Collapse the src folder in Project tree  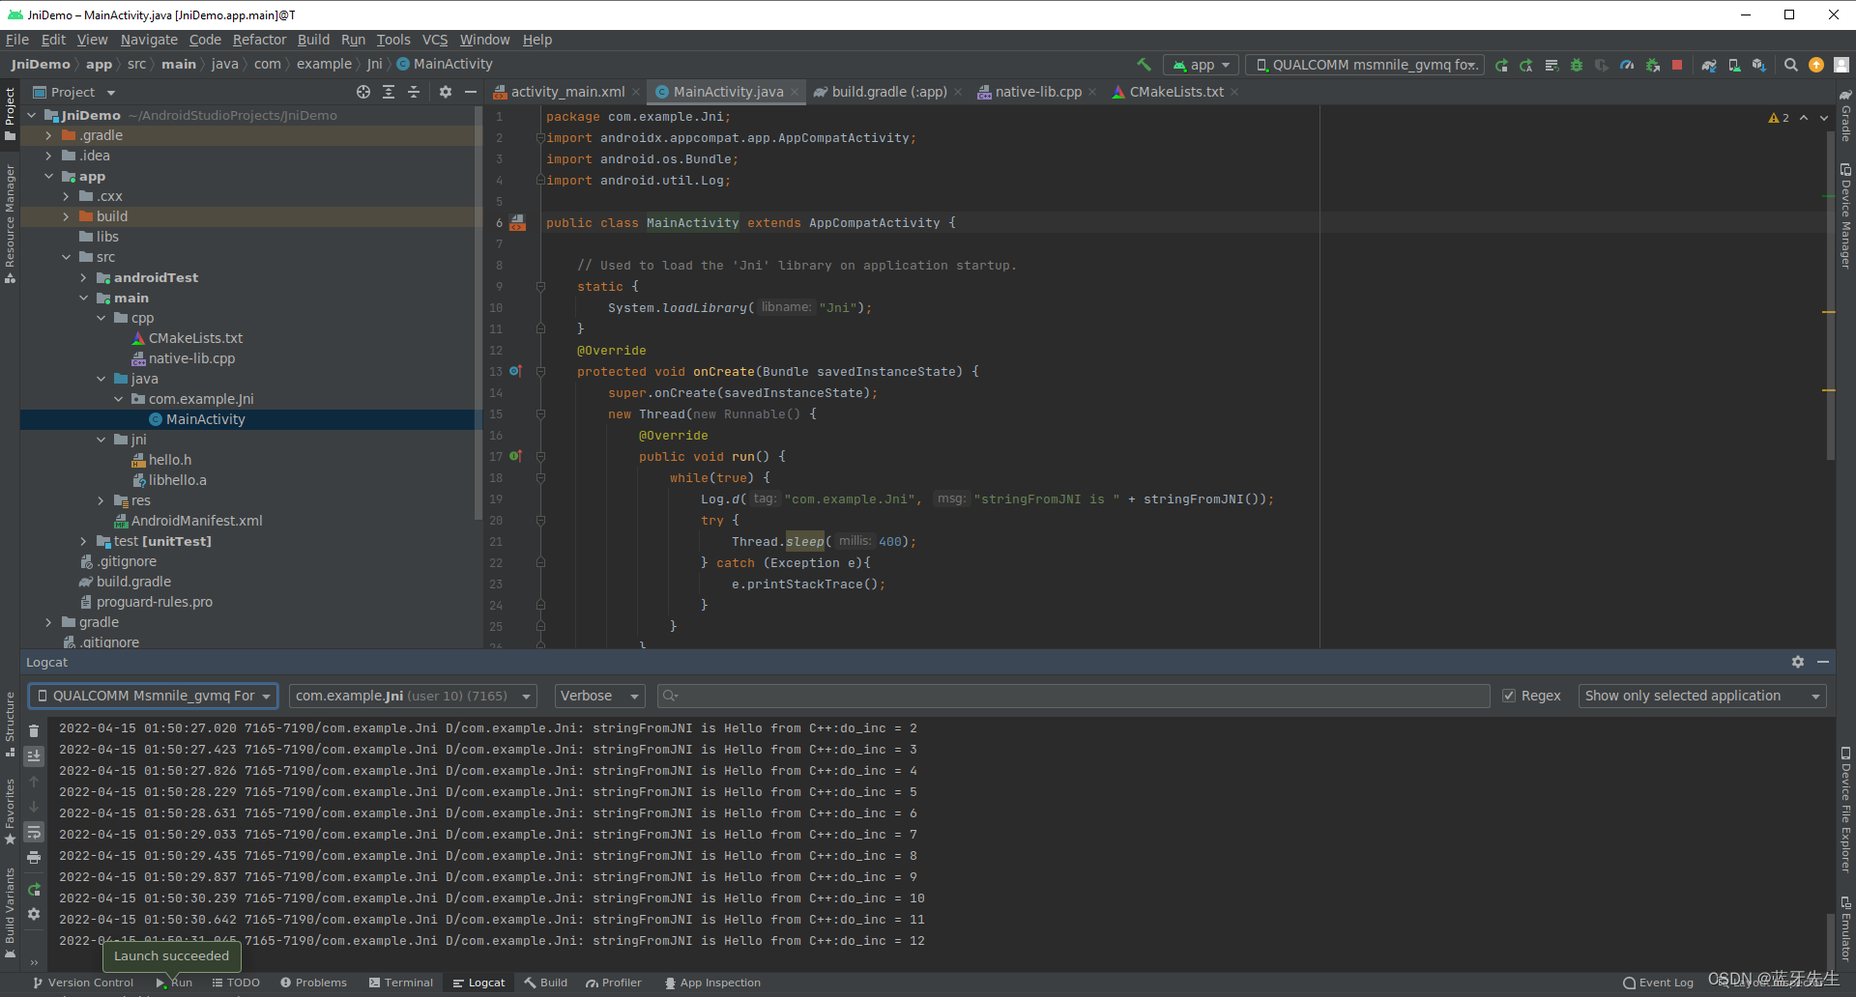pyautogui.click(x=66, y=256)
